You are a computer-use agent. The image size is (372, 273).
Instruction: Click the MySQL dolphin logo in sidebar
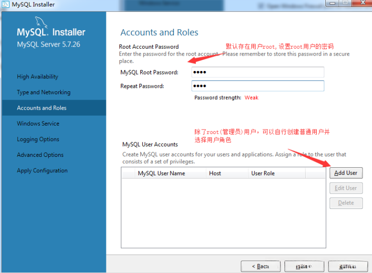click(x=41, y=22)
